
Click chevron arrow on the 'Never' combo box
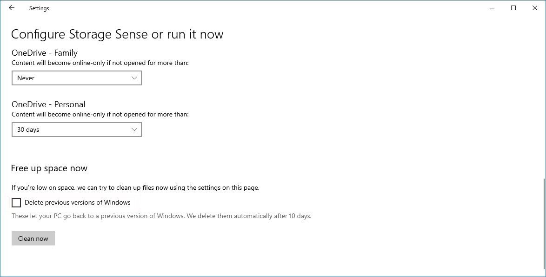134,78
